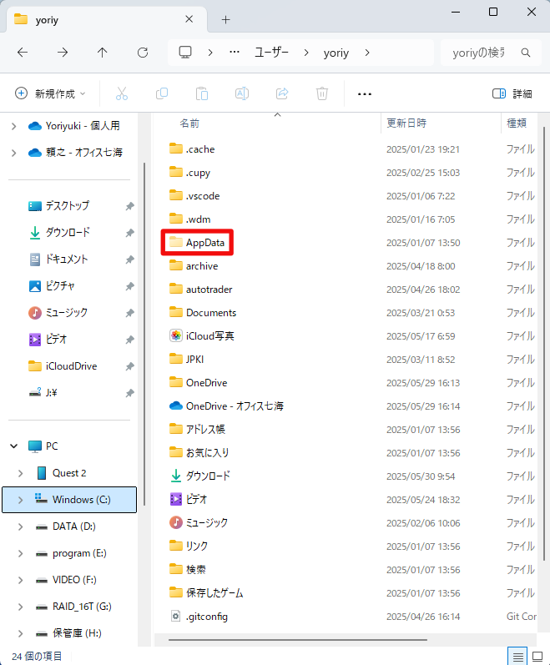Click the Copy icon in toolbar
Image resolution: width=550 pixels, height=665 pixels.
click(162, 93)
